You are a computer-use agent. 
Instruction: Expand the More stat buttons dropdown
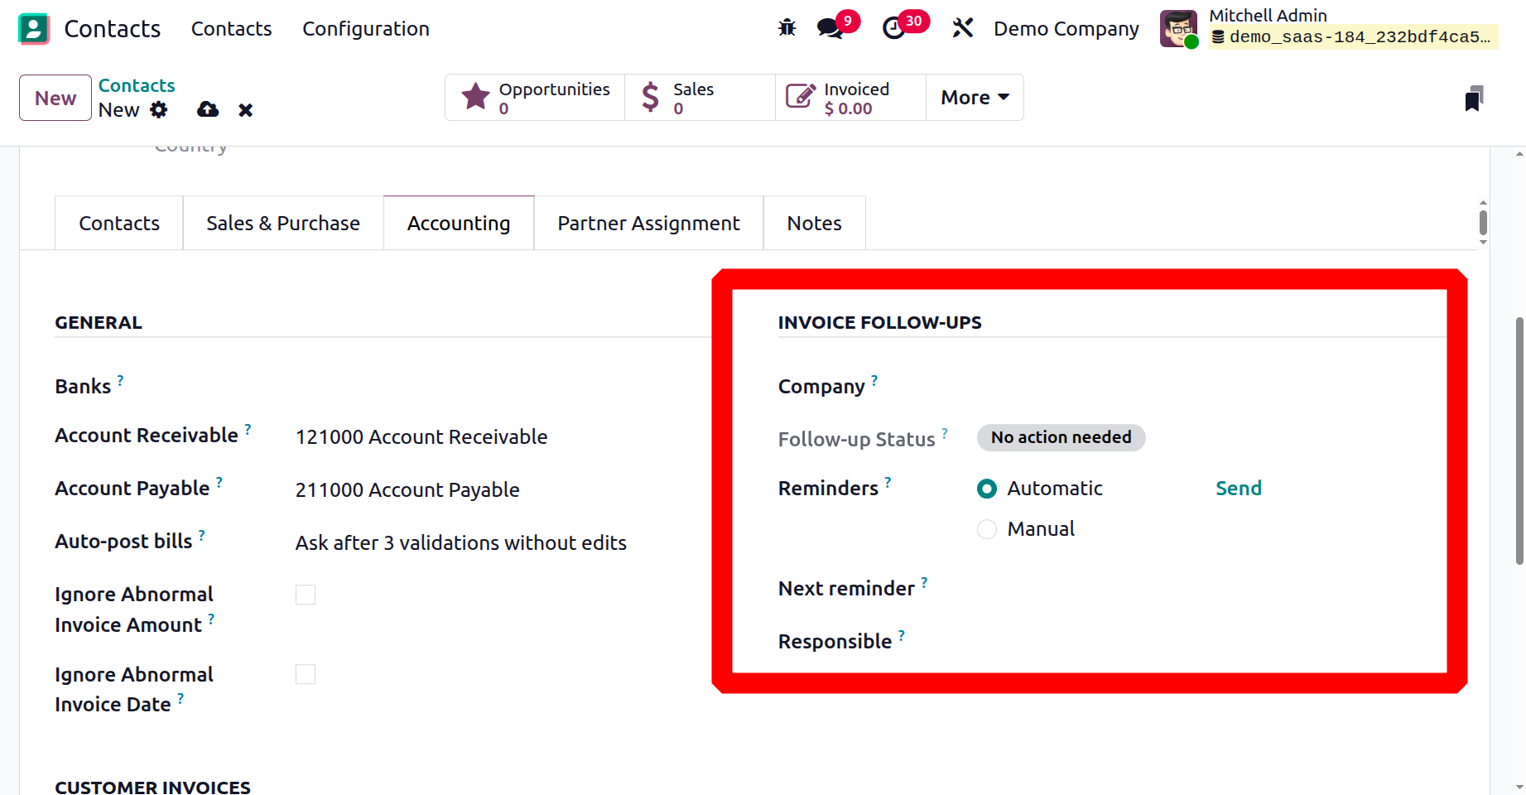[x=975, y=98]
